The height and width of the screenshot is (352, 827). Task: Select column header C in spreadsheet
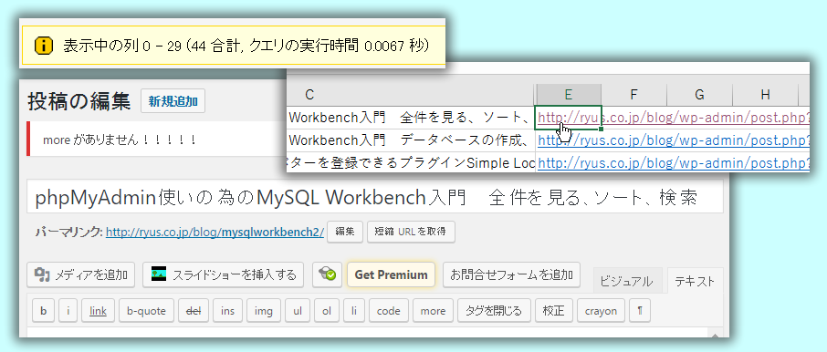pos(412,94)
